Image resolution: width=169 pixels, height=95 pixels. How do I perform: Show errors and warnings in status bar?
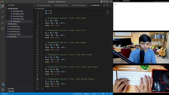(x=5, y=94)
